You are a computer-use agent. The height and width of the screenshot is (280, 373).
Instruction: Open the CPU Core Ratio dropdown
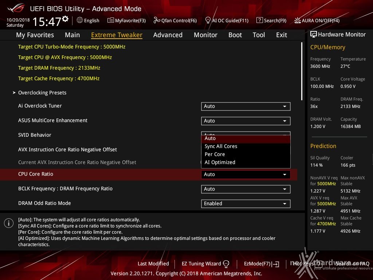(x=246, y=175)
